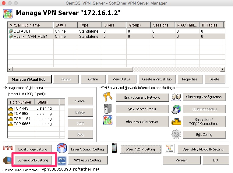Open IPsec / L2TP Setting

click(141, 149)
